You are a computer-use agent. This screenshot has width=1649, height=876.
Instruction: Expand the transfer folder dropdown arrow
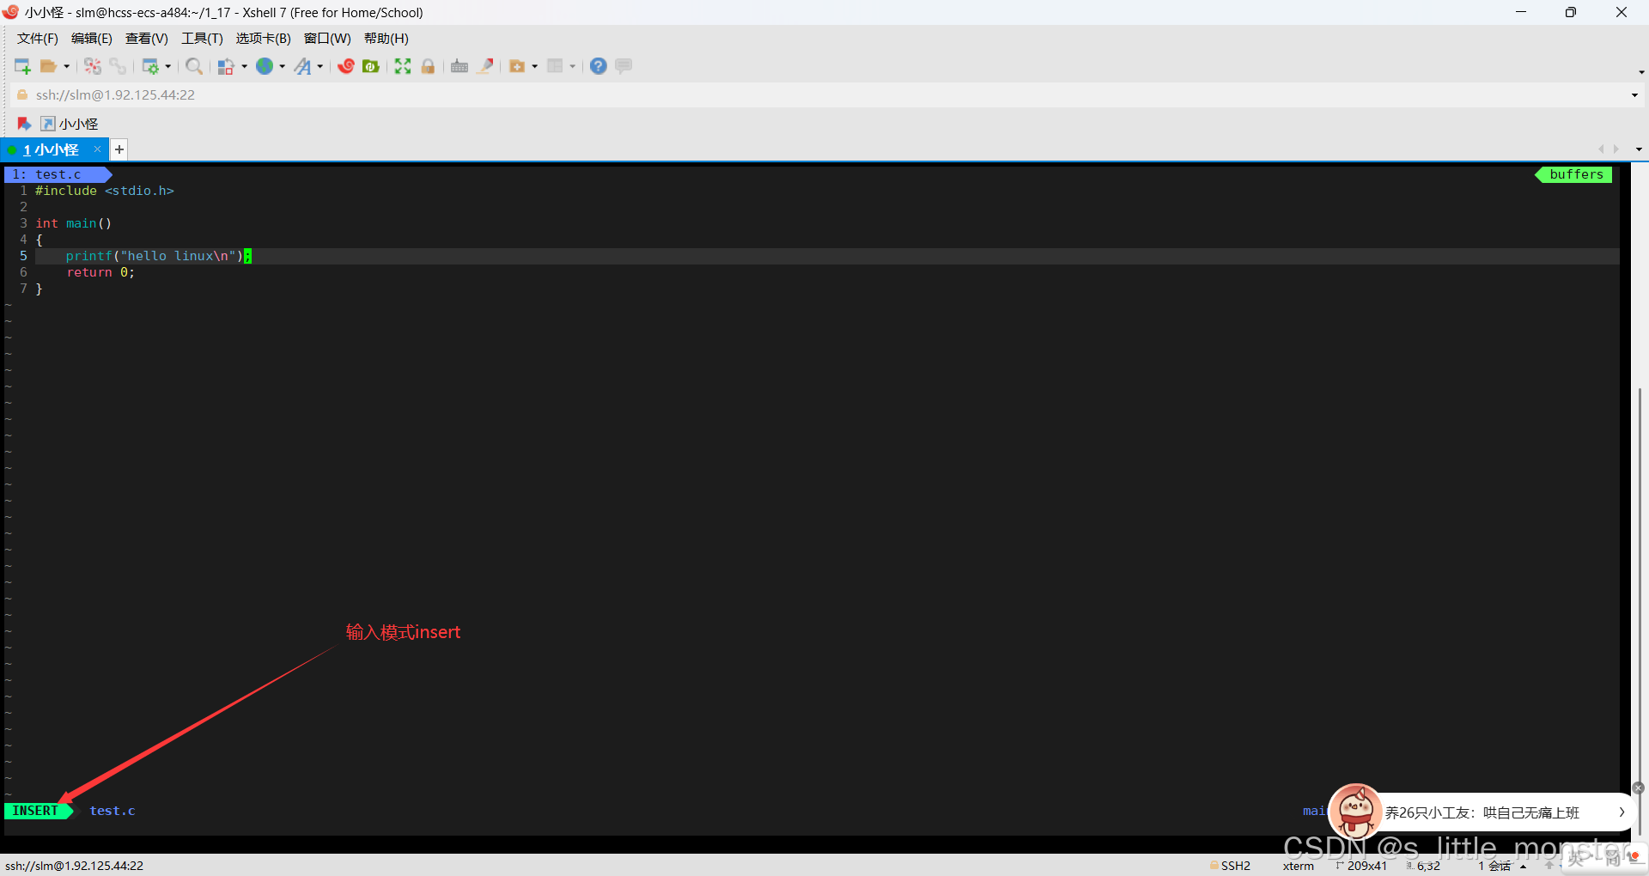coord(534,66)
